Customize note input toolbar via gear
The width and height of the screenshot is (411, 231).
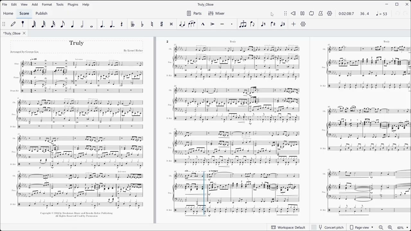[x=303, y=24]
